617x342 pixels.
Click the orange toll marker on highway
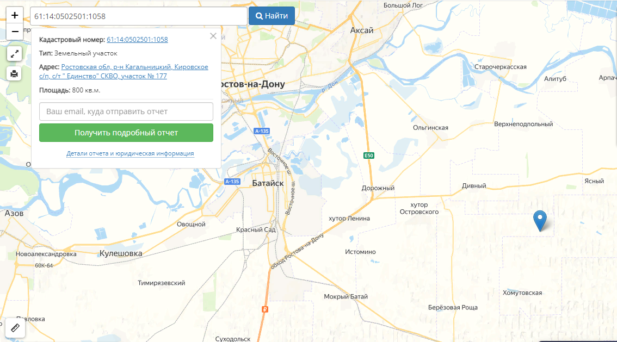[265, 309]
